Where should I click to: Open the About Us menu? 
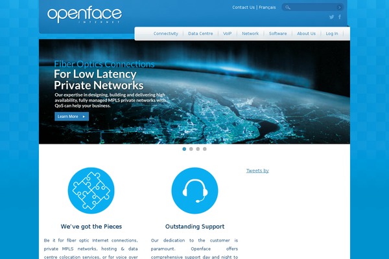coord(307,34)
